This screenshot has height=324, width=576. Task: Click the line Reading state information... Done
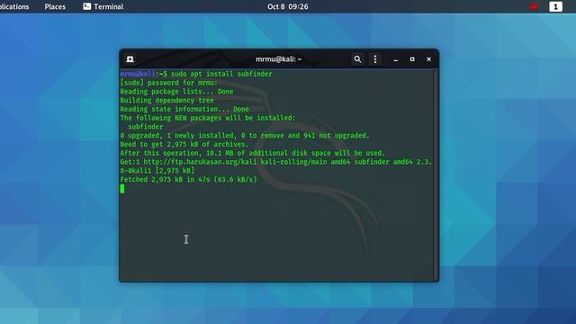pos(184,109)
